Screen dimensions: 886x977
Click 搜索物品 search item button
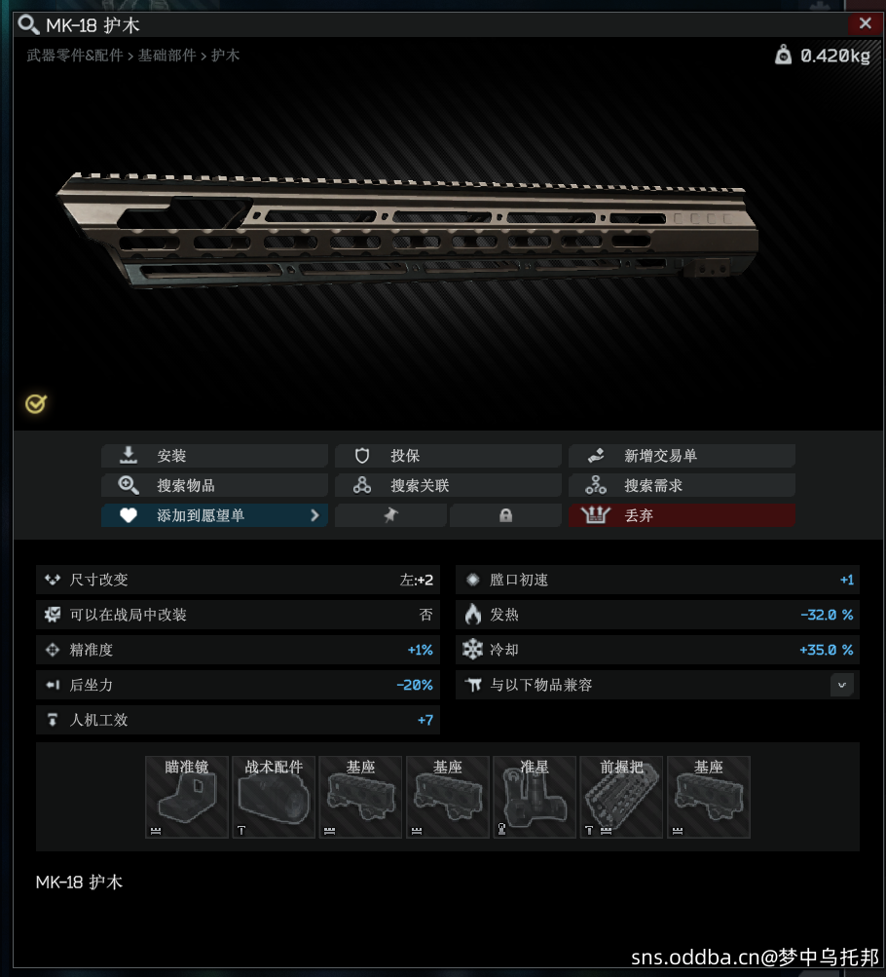[x=215, y=485]
